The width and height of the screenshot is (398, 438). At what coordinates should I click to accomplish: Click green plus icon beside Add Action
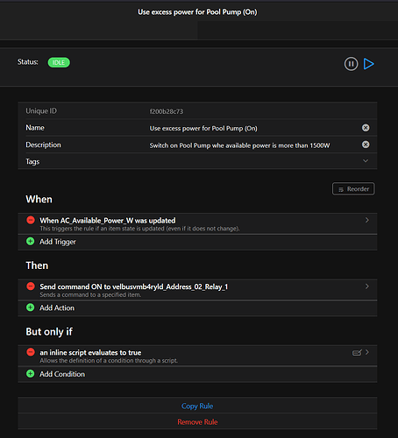click(31, 307)
